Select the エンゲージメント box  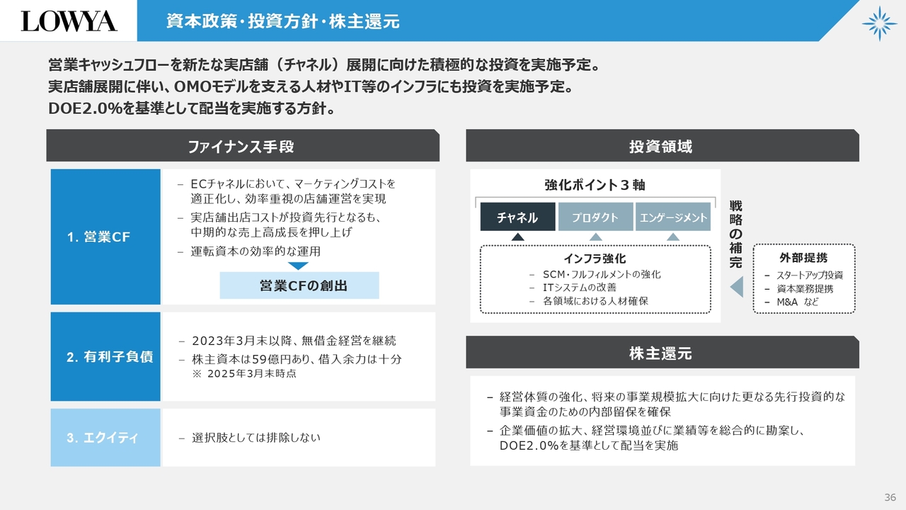[x=673, y=217]
